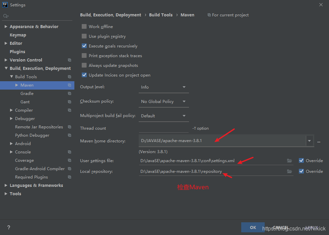Enable Always update snapshots checkbox
The height and width of the screenshot is (235, 329).
pos(84,65)
